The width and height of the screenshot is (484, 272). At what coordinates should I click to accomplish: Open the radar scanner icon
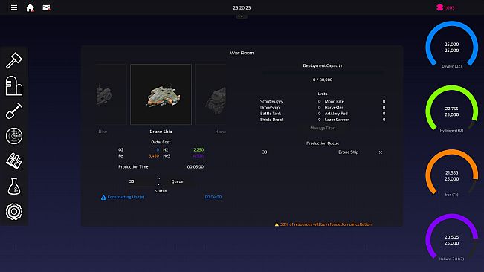[x=14, y=136]
